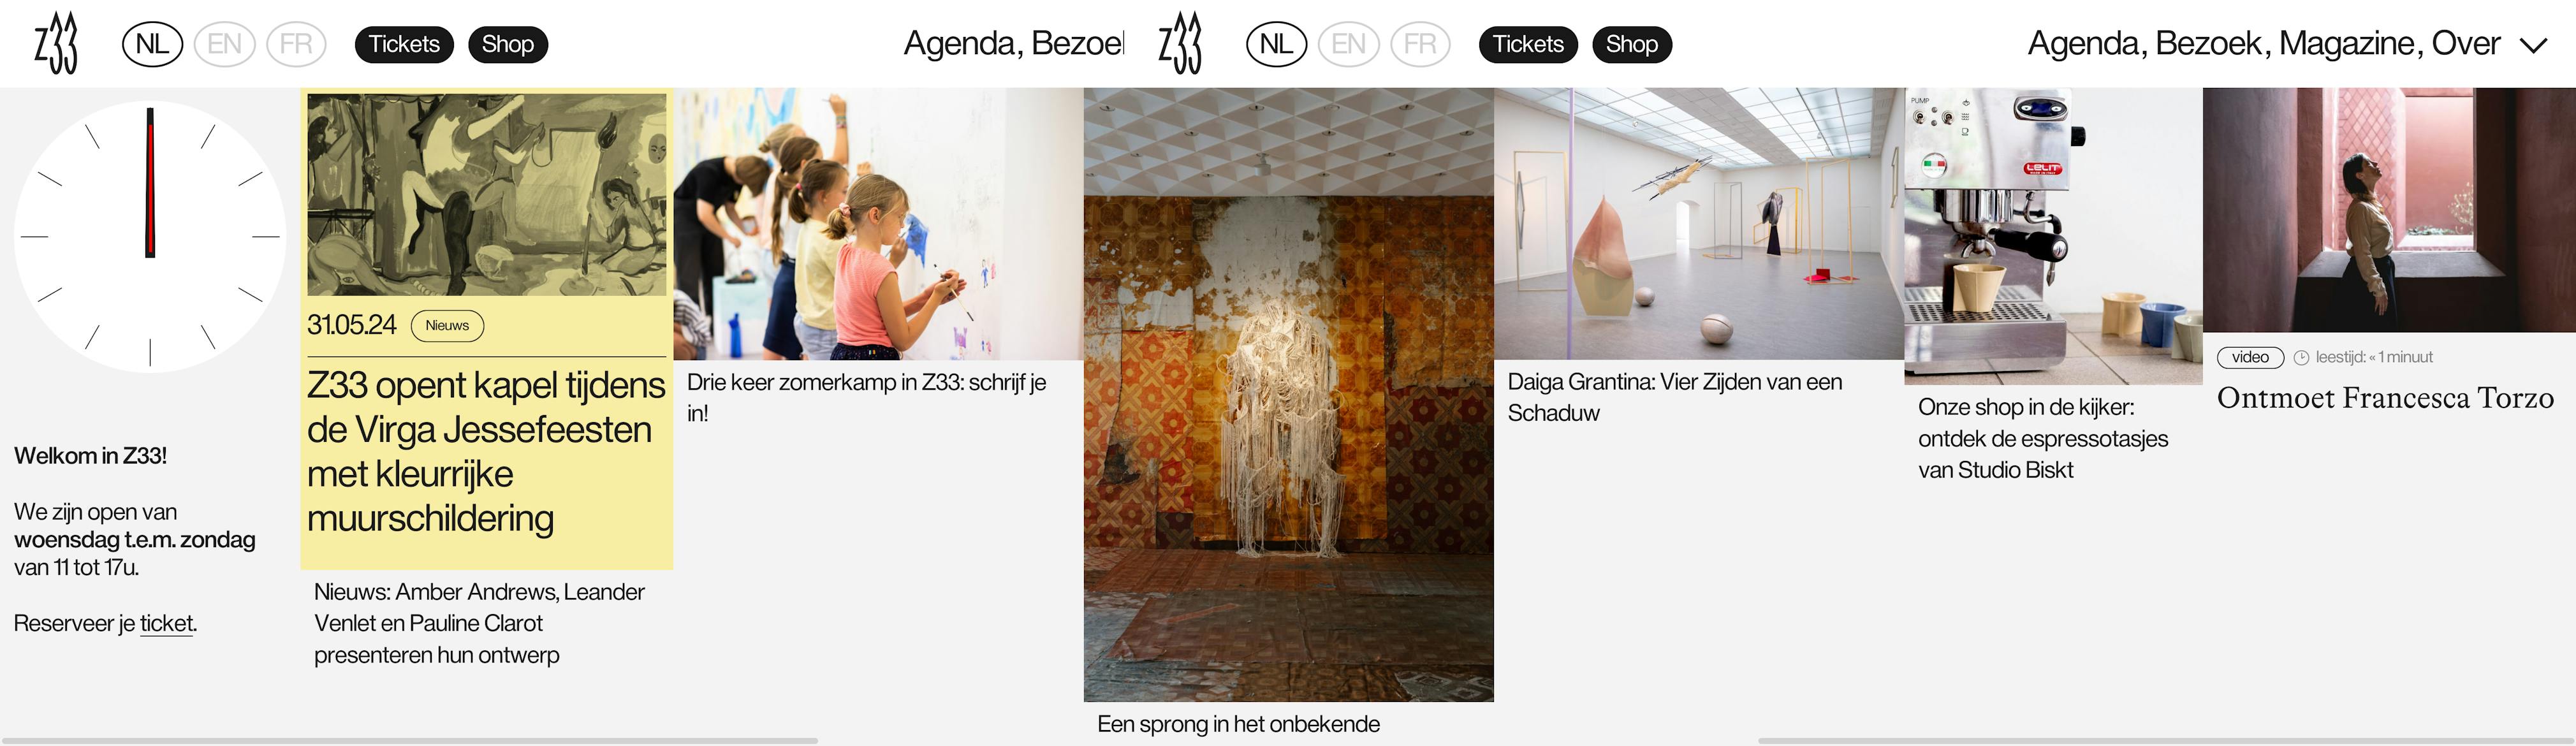Image resolution: width=2576 pixels, height=746 pixels.
Task: Select the video tag pill
Action: (2250, 358)
